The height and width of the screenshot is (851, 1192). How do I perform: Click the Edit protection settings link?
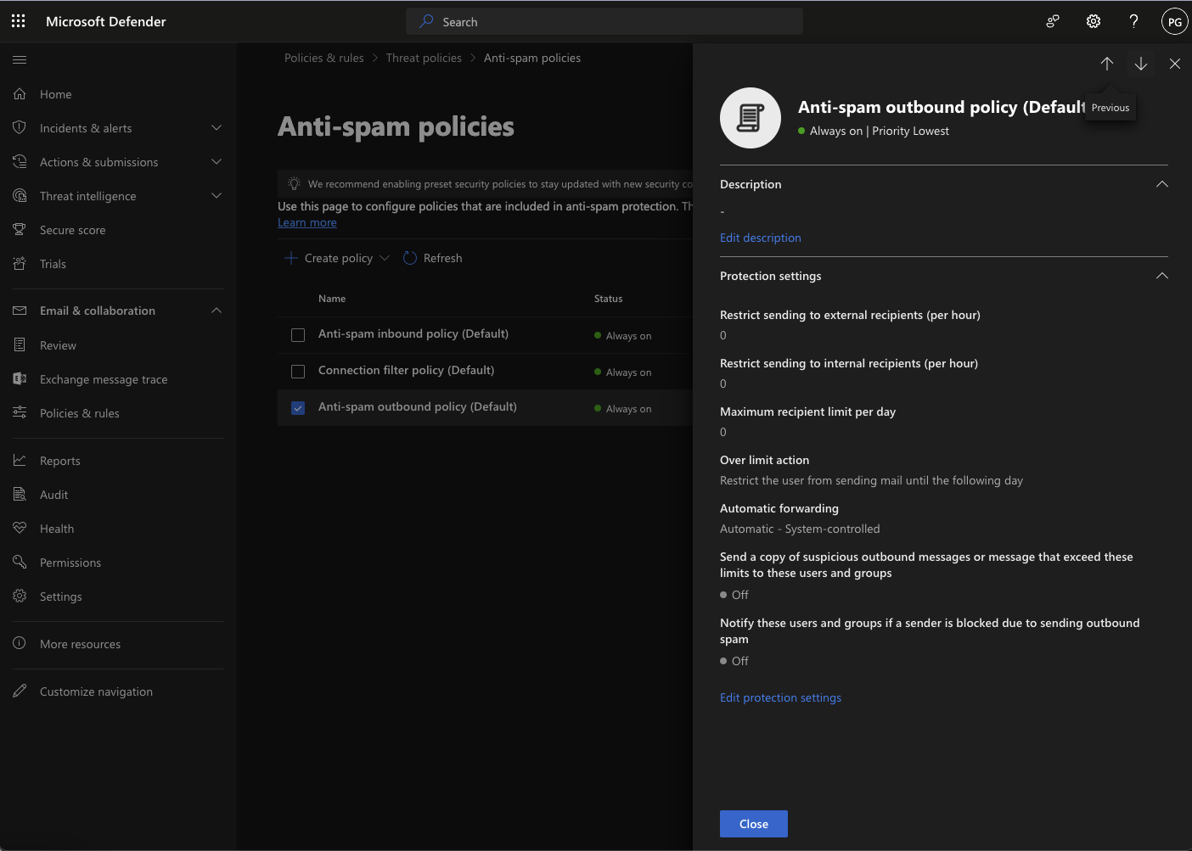coord(780,697)
